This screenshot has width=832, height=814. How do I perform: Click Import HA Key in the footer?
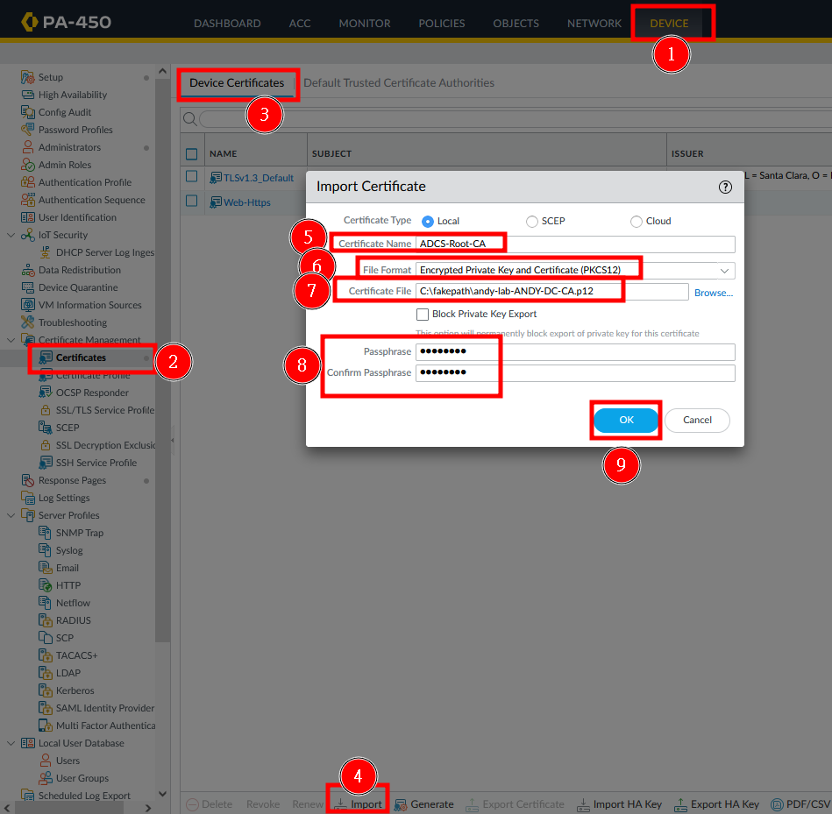(619, 804)
